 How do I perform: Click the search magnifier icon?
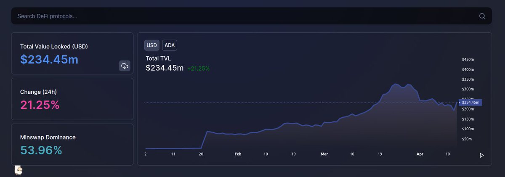(482, 16)
